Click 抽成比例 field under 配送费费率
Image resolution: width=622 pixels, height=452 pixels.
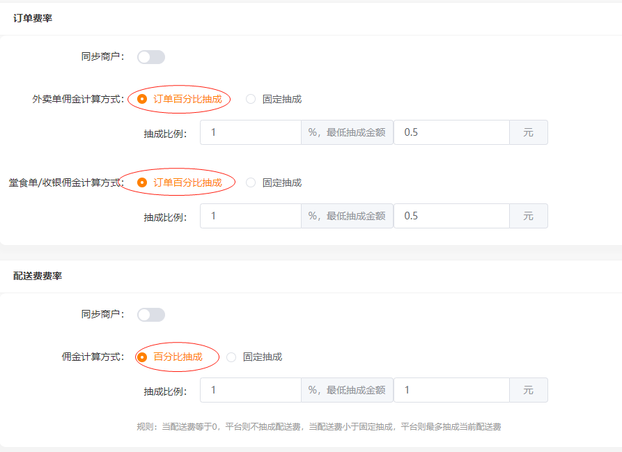tap(251, 390)
